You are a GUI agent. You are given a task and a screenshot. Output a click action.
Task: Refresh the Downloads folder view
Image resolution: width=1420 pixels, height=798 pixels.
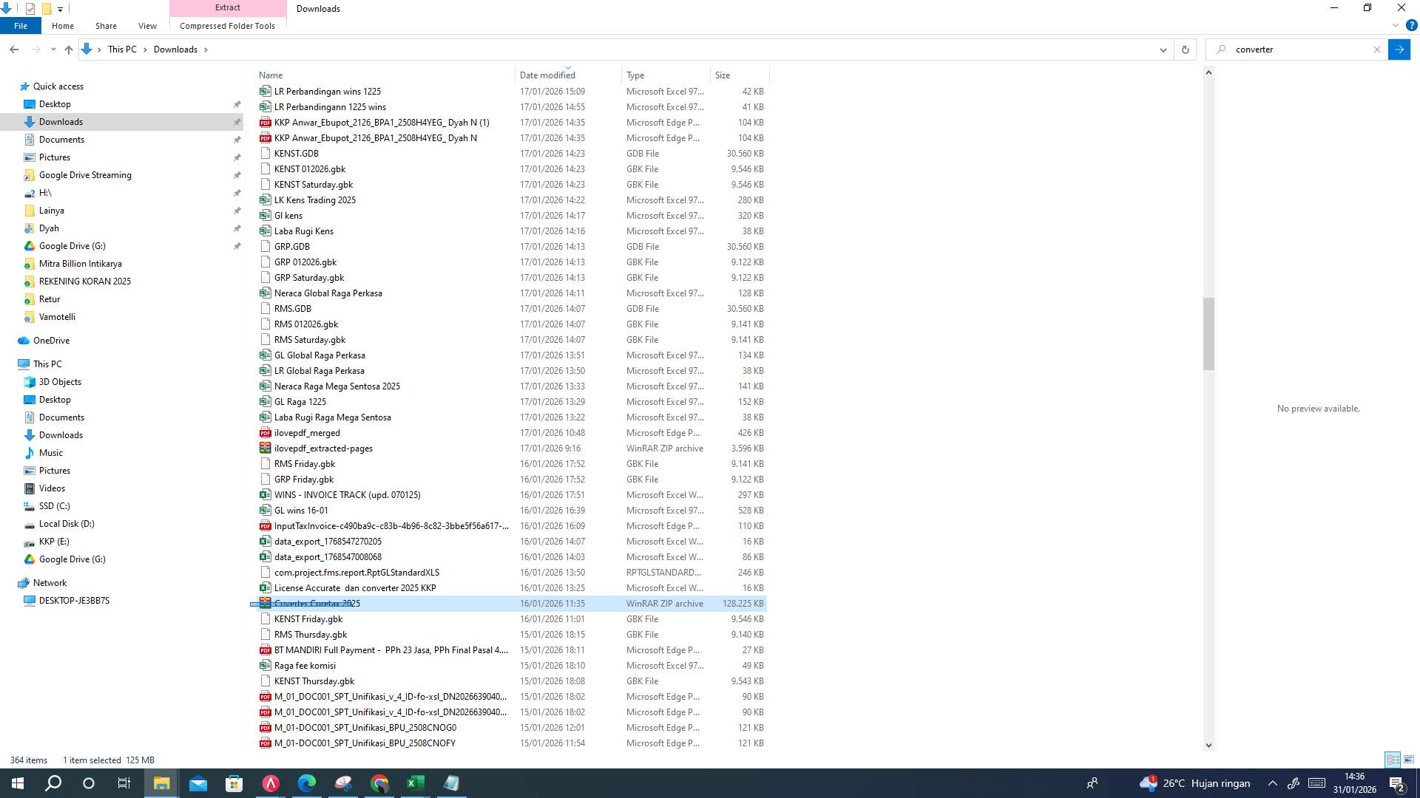click(x=1186, y=49)
